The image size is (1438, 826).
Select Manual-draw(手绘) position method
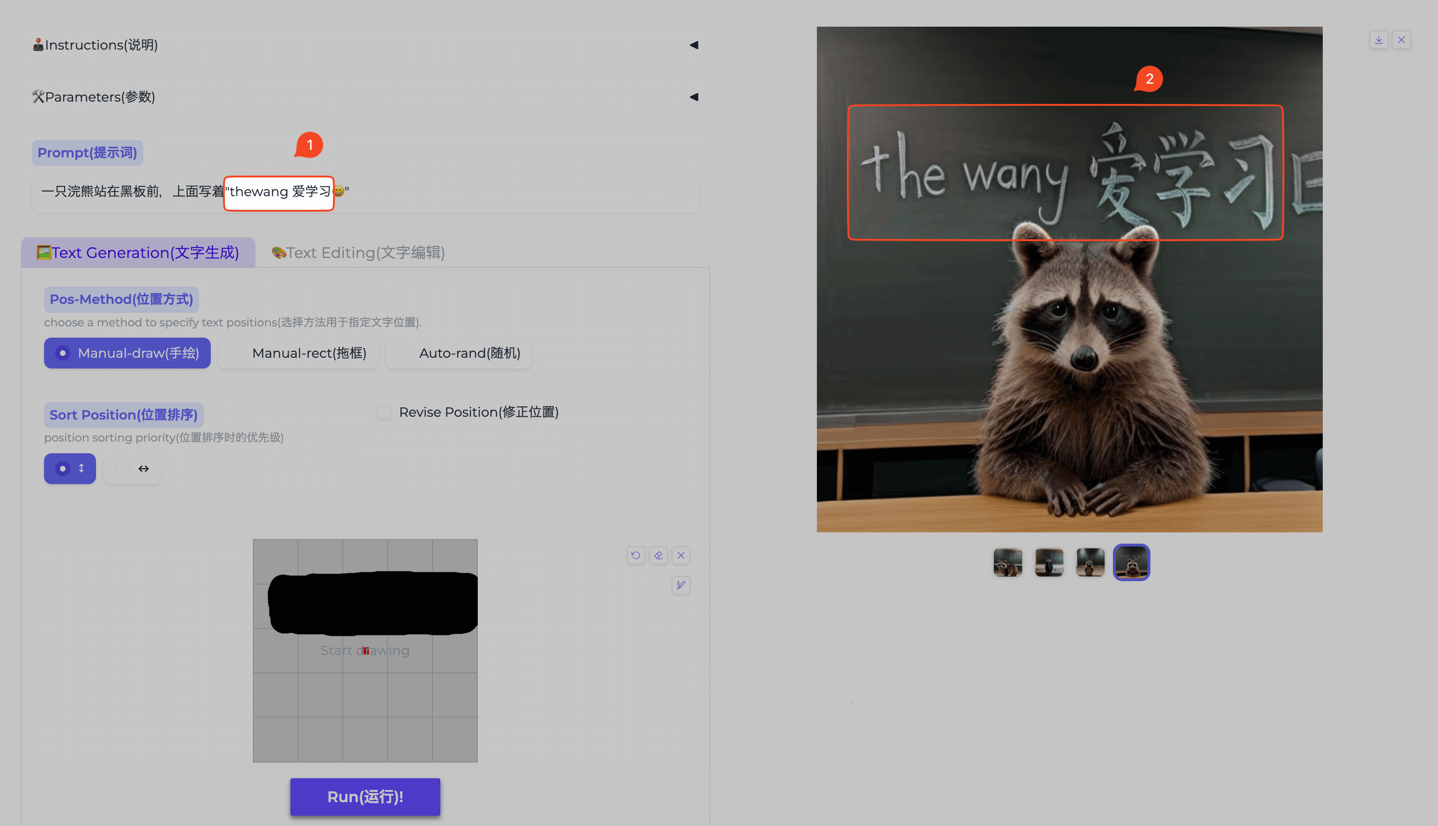tap(127, 353)
